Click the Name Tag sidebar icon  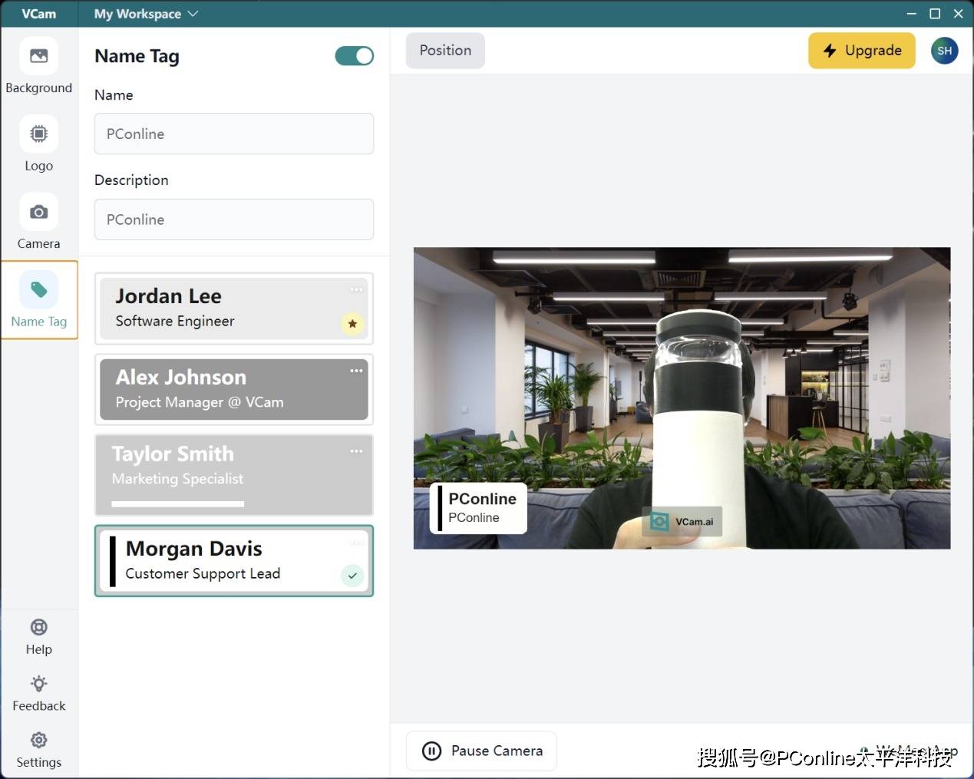pos(38,291)
